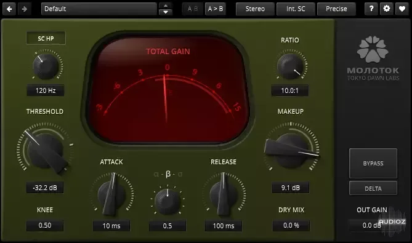Toggle the Delta listen button

coord(373,188)
